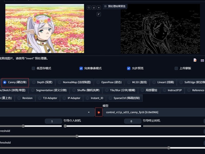The width and height of the screenshot is (205, 154).
Task: Open the preprocessor dropdown arrow
Action: coord(89,112)
